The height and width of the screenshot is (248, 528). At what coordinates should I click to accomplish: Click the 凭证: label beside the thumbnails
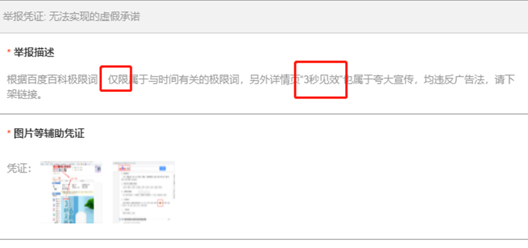coord(19,168)
